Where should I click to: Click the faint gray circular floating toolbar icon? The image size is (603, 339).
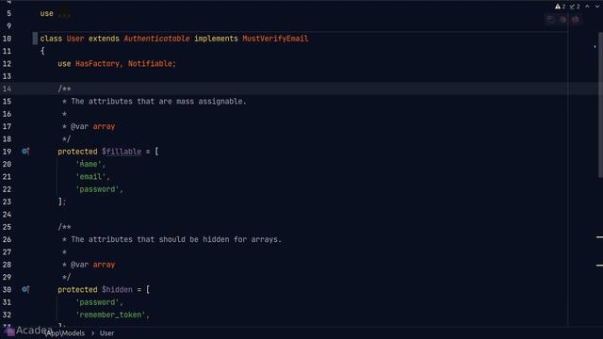coord(563,19)
